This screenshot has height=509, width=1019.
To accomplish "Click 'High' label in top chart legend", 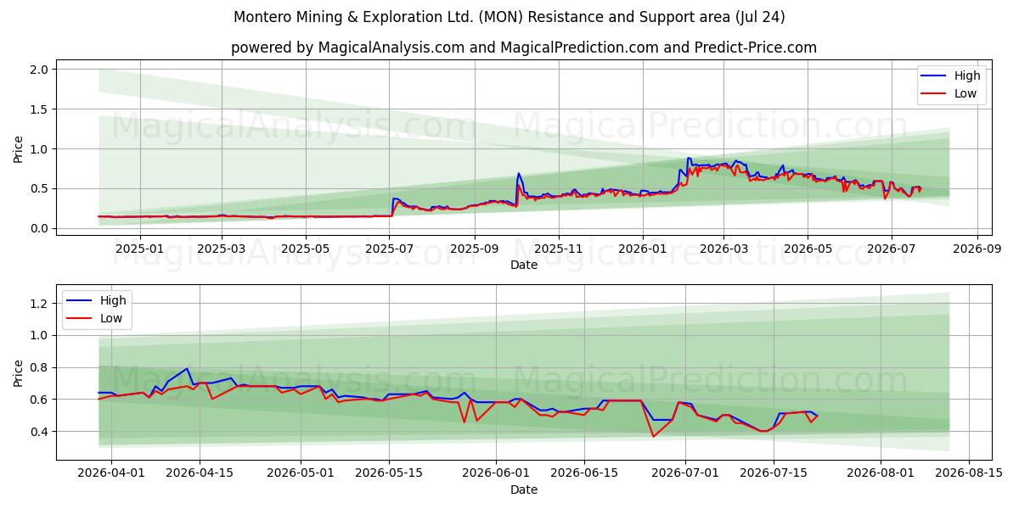I will tap(967, 76).
